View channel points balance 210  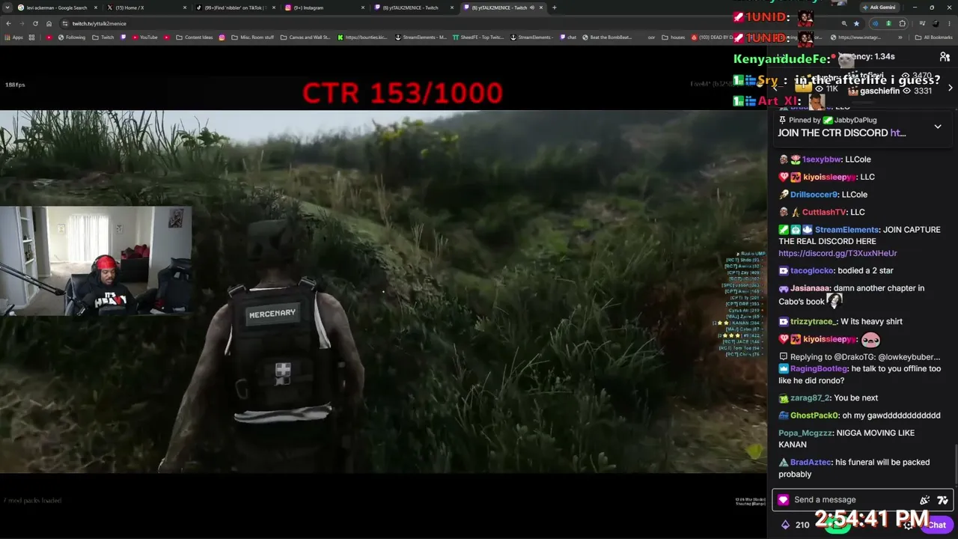[x=796, y=525]
